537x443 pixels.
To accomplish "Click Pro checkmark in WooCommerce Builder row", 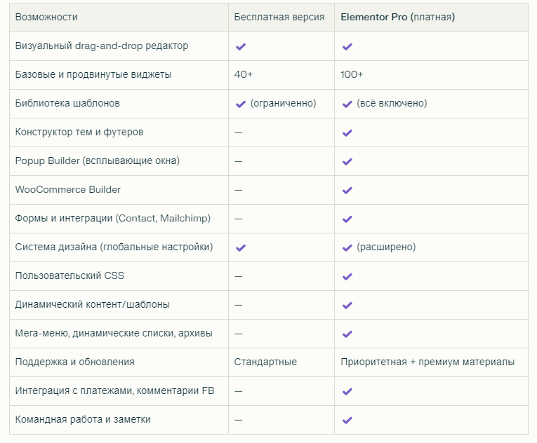I will point(347,190).
